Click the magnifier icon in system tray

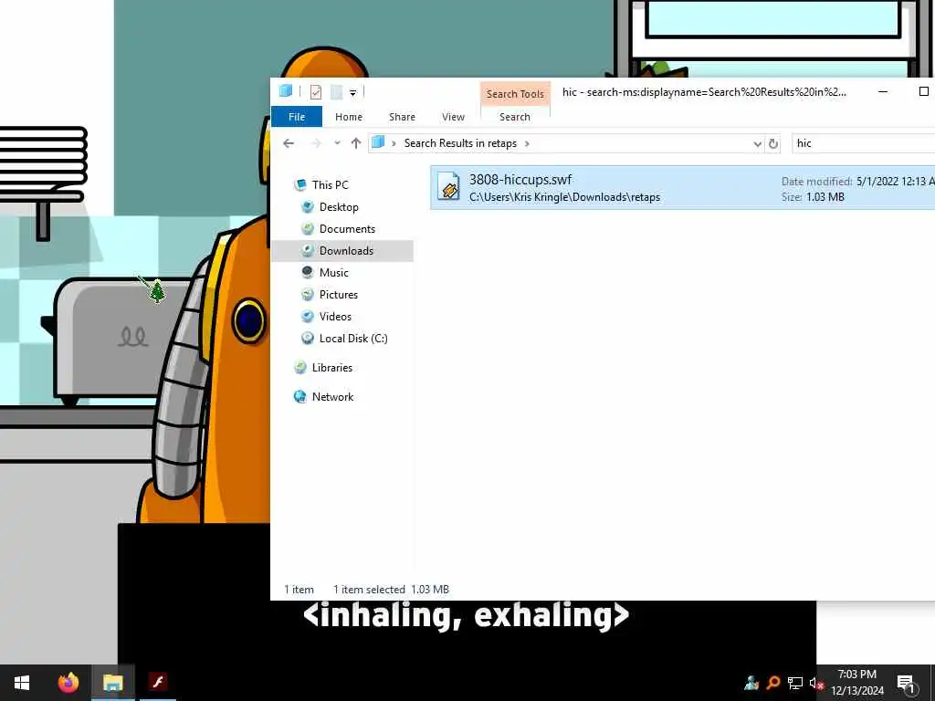(773, 683)
